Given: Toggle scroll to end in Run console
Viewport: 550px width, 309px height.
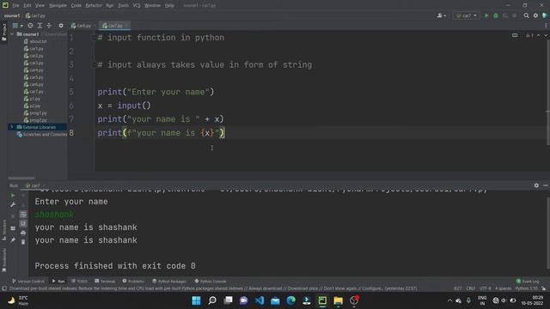Looking at the screenshot, I should point(23,223).
